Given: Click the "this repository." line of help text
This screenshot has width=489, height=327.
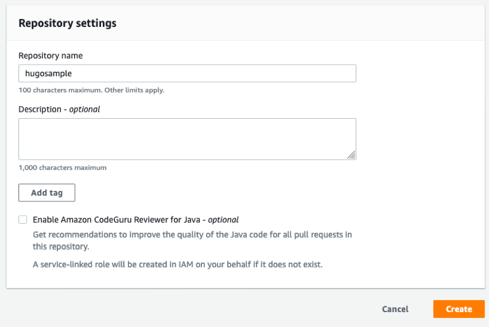Looking at the screenshot, I should (60, 246).
